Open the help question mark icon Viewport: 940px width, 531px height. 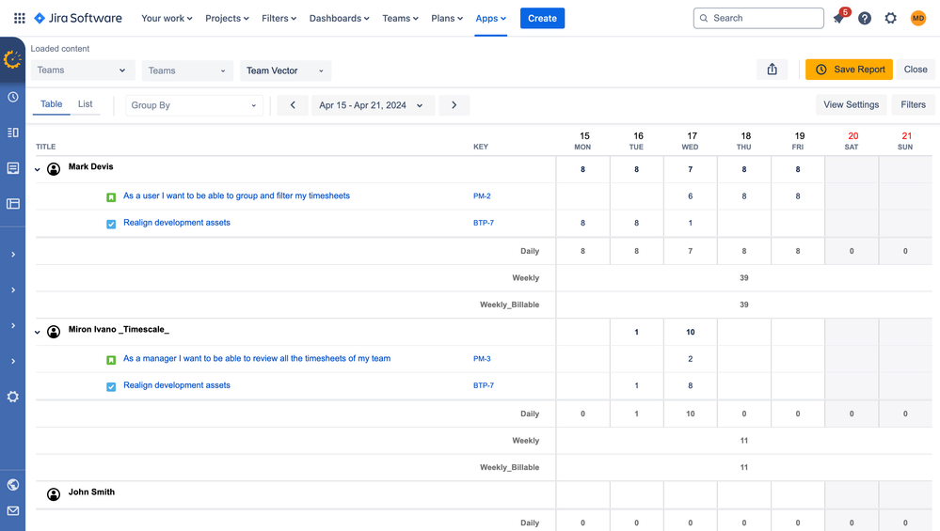coord(865,18)
